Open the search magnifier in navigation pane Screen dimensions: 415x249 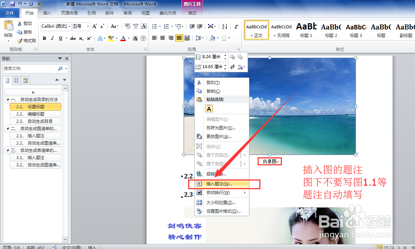click(60, 68)
